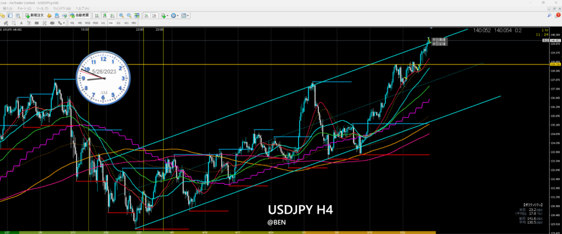Select the D1 timeframe button
This screenshot has height=234, width=562.
pos(119,24)
